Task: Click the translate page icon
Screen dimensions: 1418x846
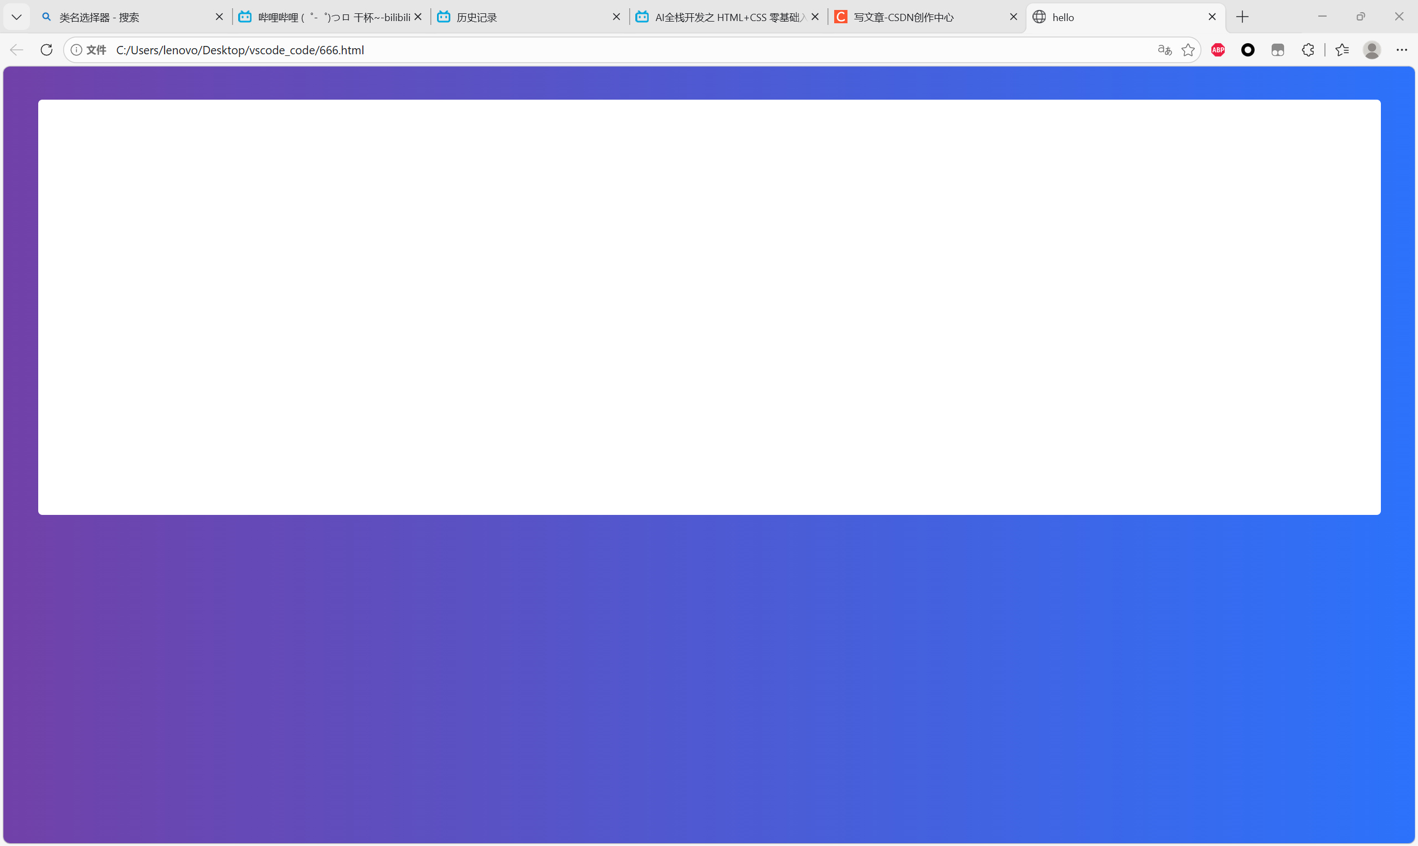Action: 1164,50
